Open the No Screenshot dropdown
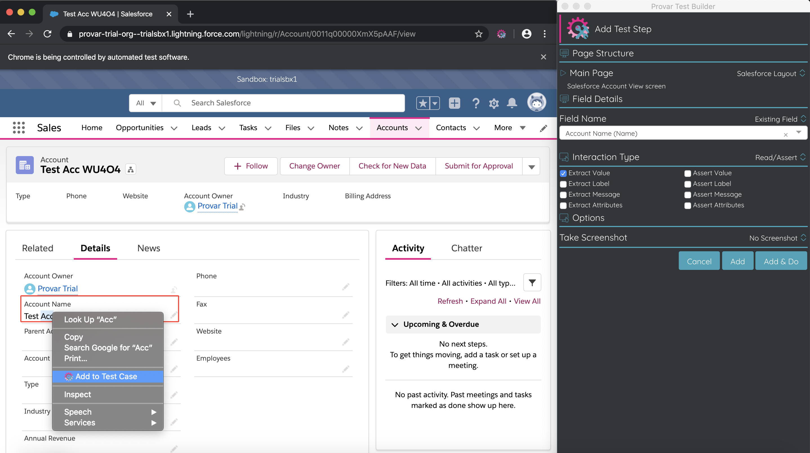The image size is (810, 453). click(778, 238)
